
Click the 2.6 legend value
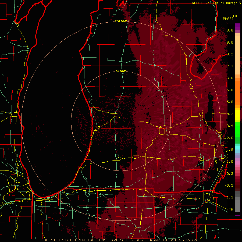point(230,138)
